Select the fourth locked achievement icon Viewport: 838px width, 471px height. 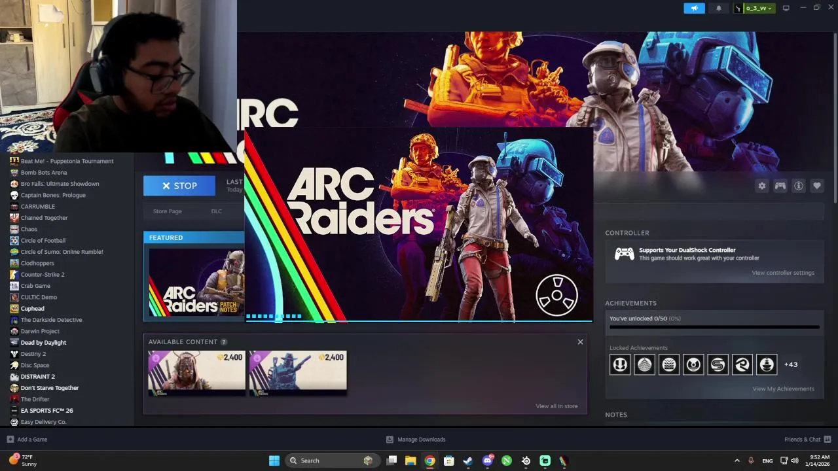click(x=693, y=364)
